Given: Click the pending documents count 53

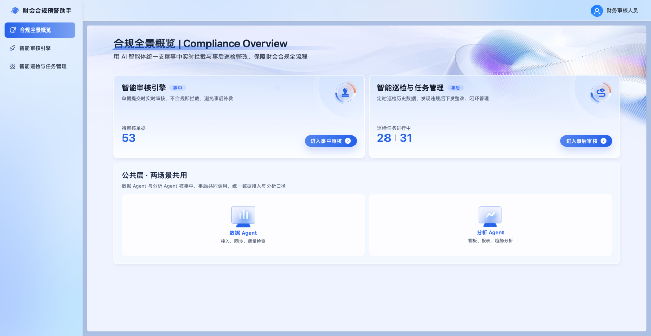Looking at the screenshot, I should coord(129,138).
